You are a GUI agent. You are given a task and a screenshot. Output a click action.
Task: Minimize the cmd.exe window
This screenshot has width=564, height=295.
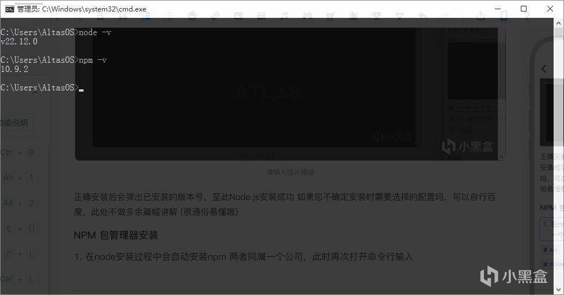click(498, 9)
